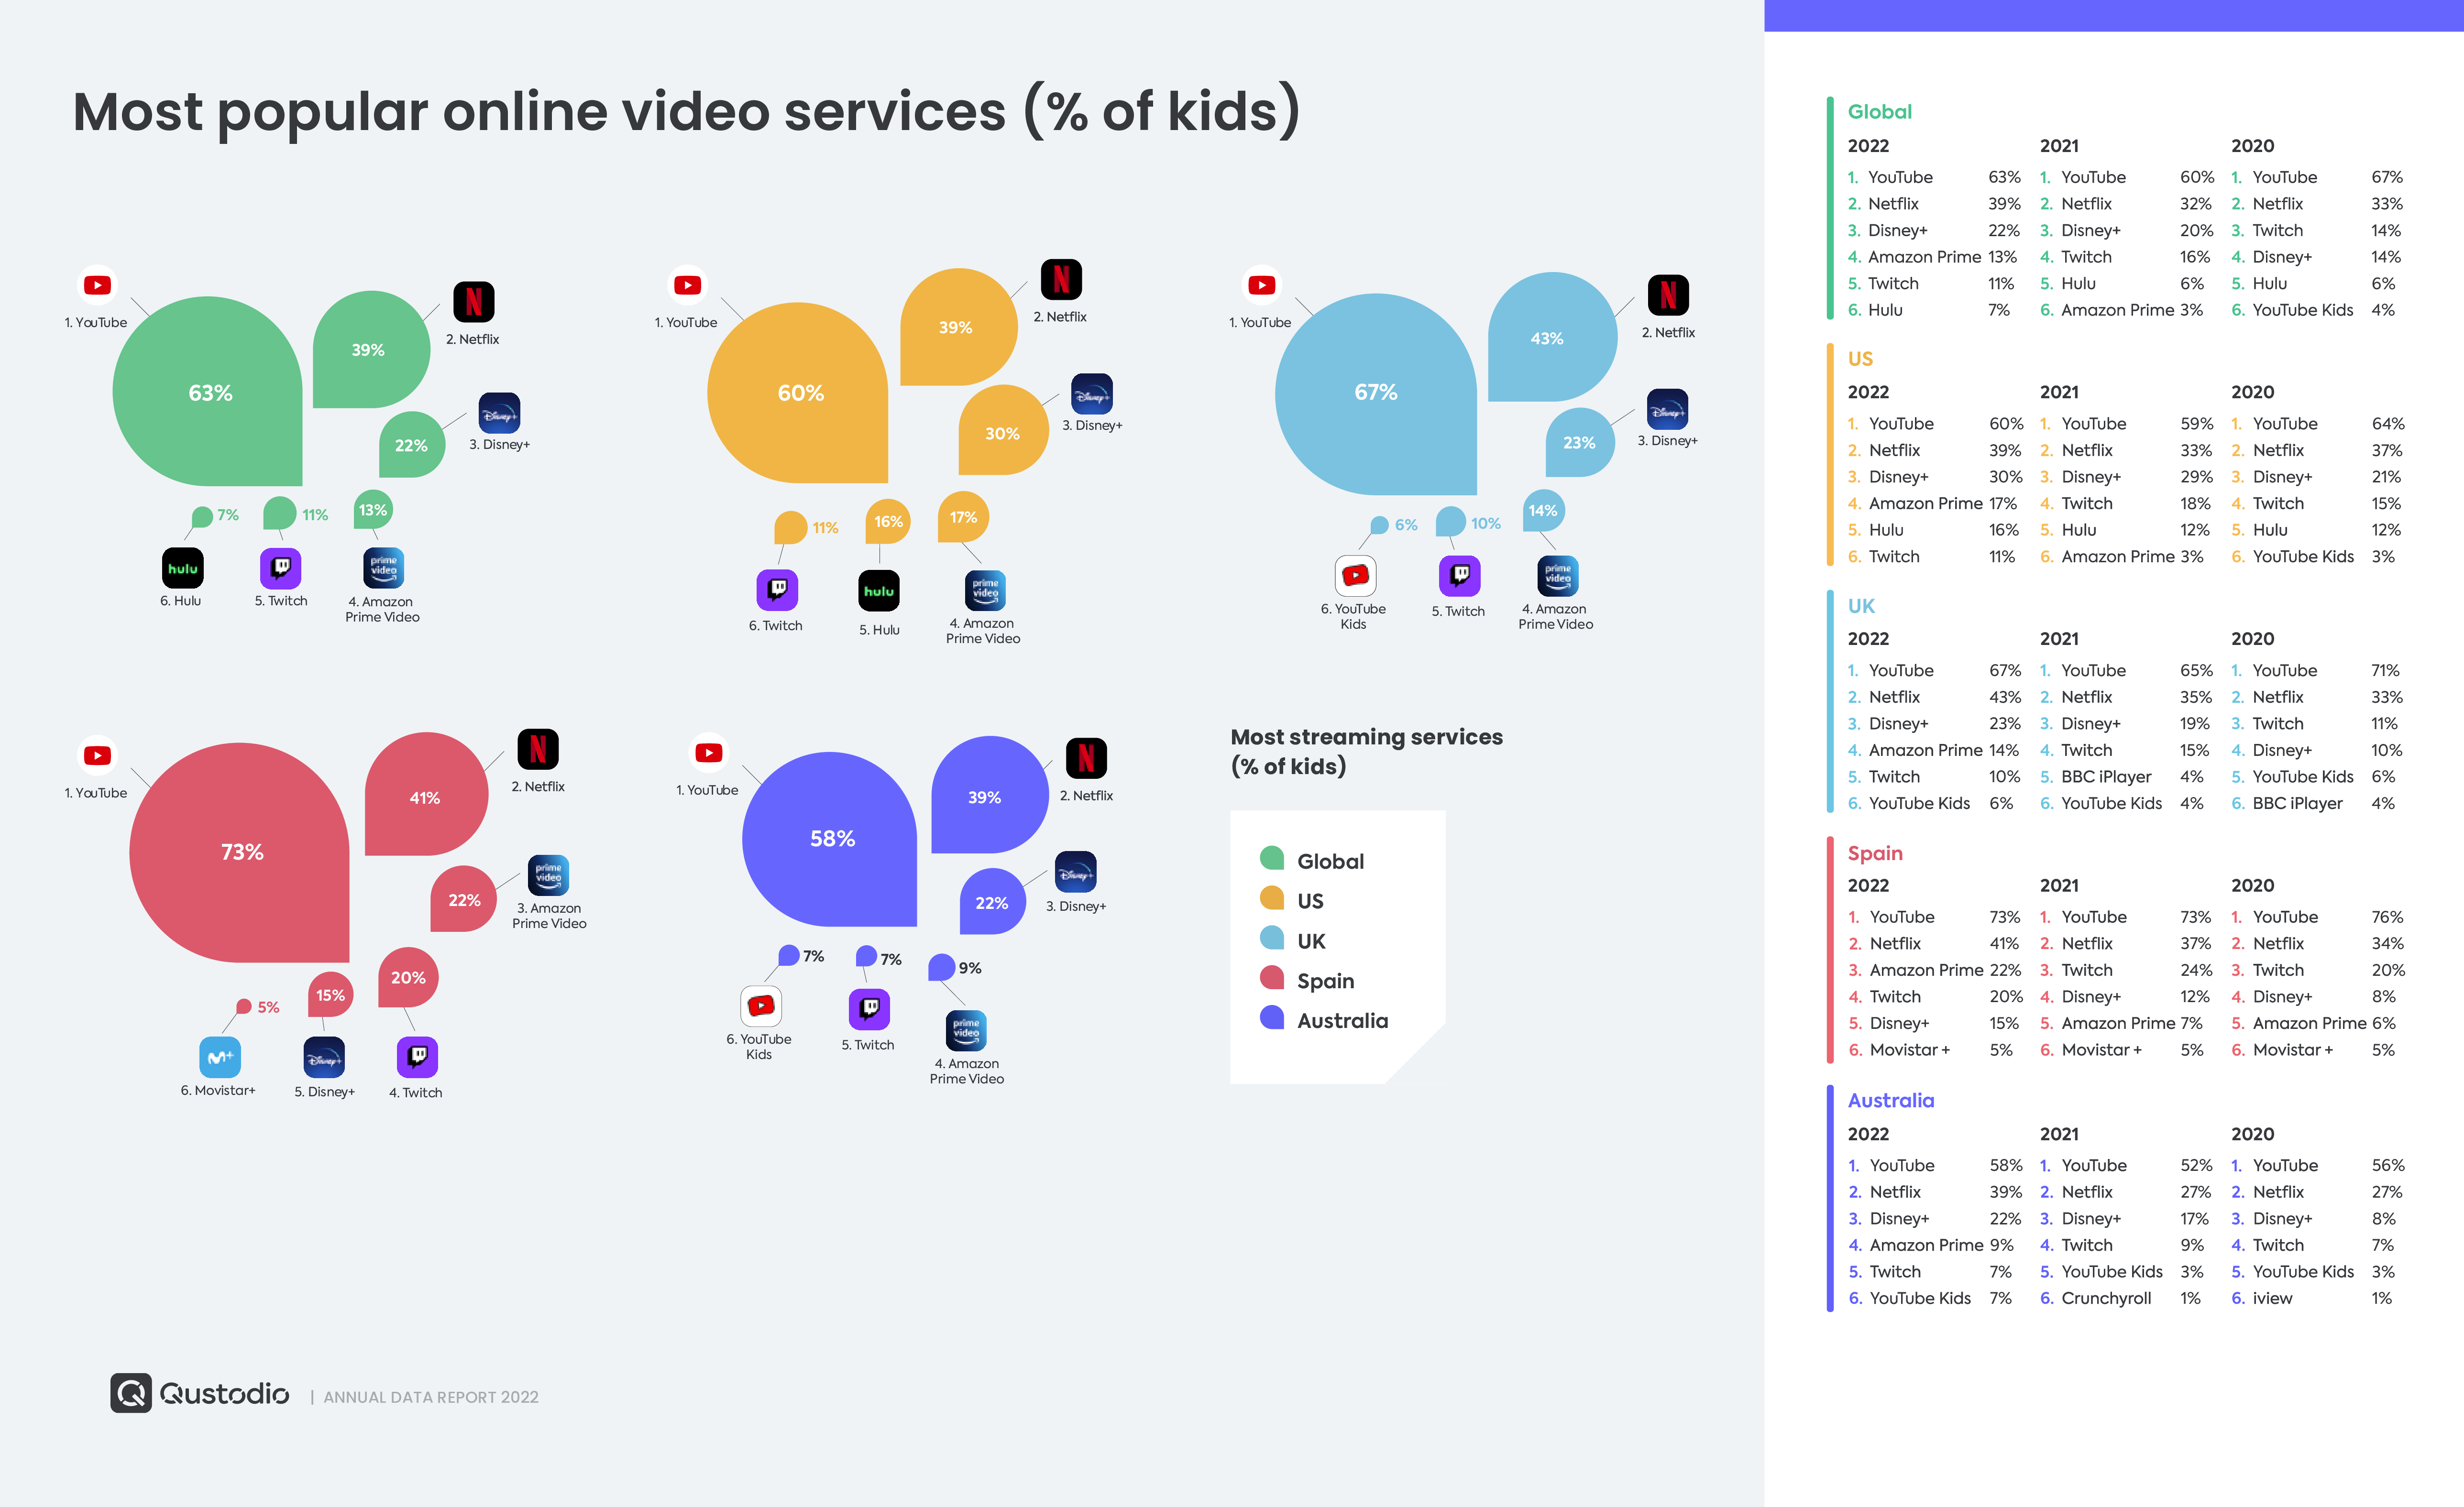
Task: Click red Spain legend swatch
Action: coord(1271,977)
